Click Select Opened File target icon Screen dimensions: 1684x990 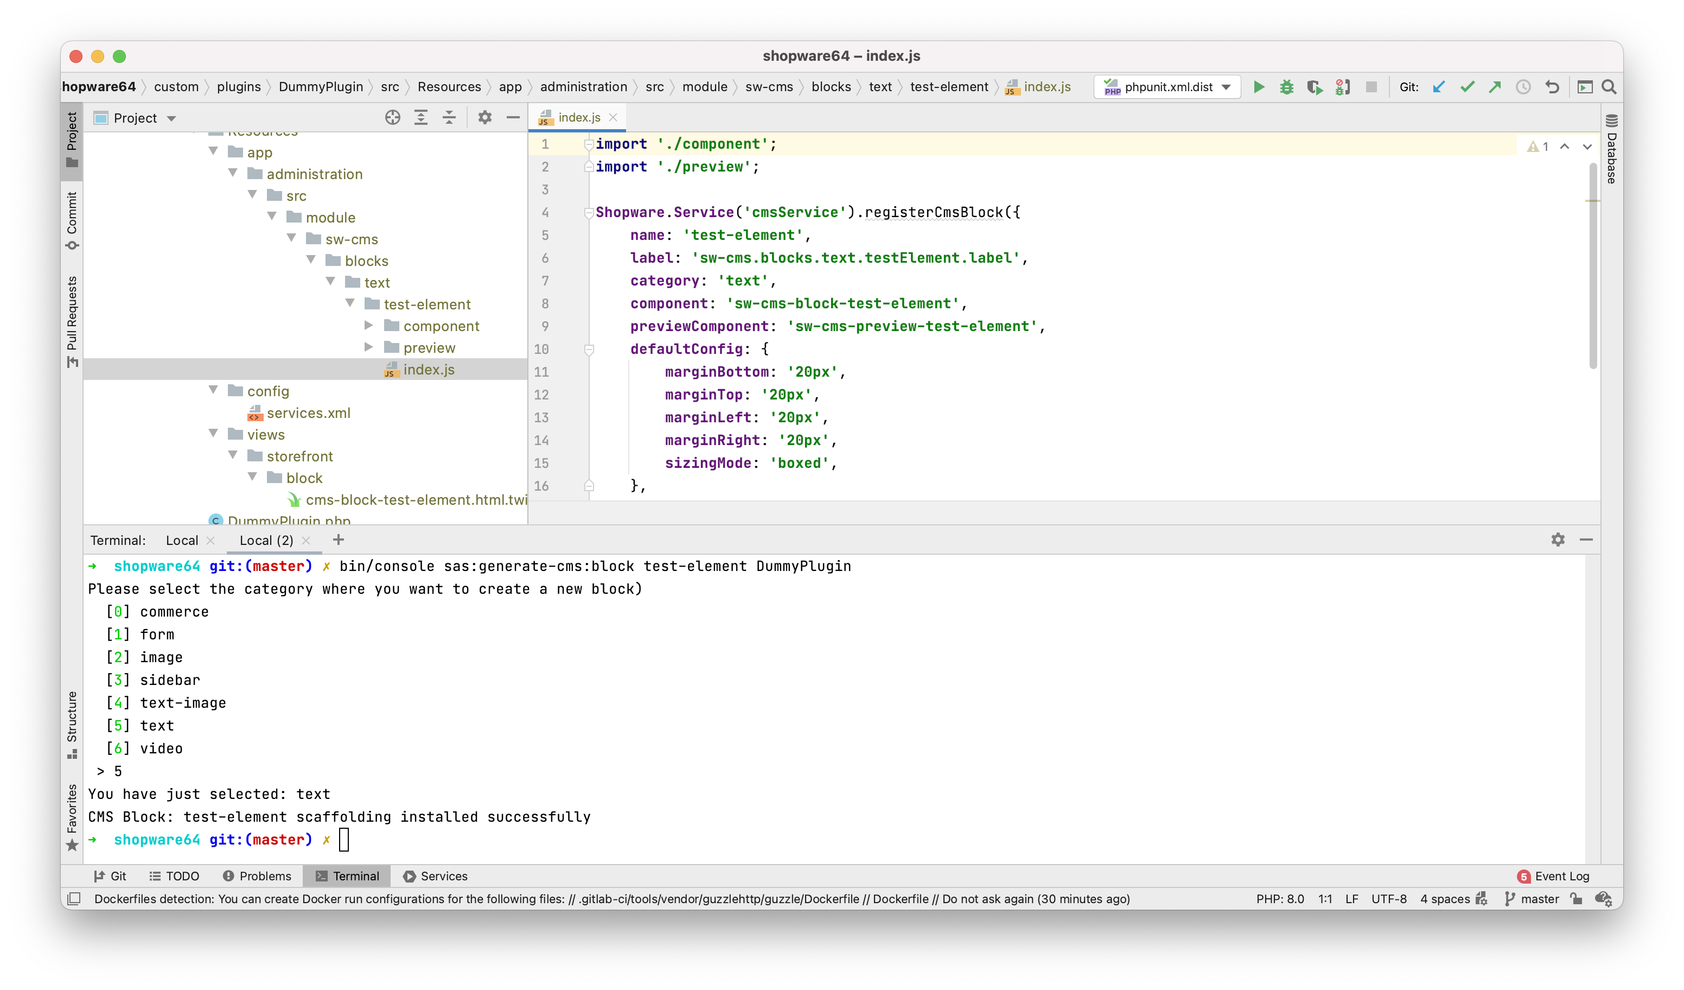pyautogui.click(x=392, y=118)
